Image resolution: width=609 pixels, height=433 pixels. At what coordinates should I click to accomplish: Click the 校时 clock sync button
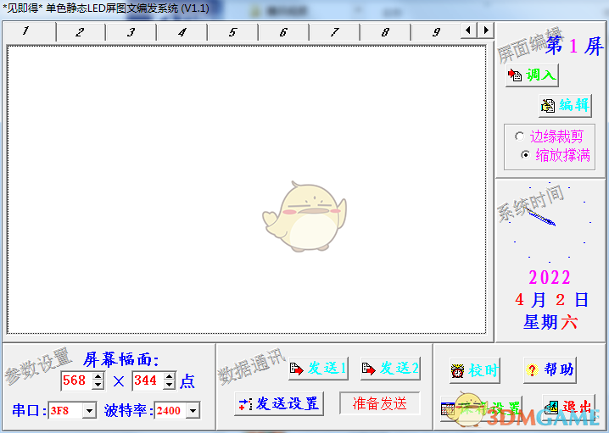(x=474, y=370)
